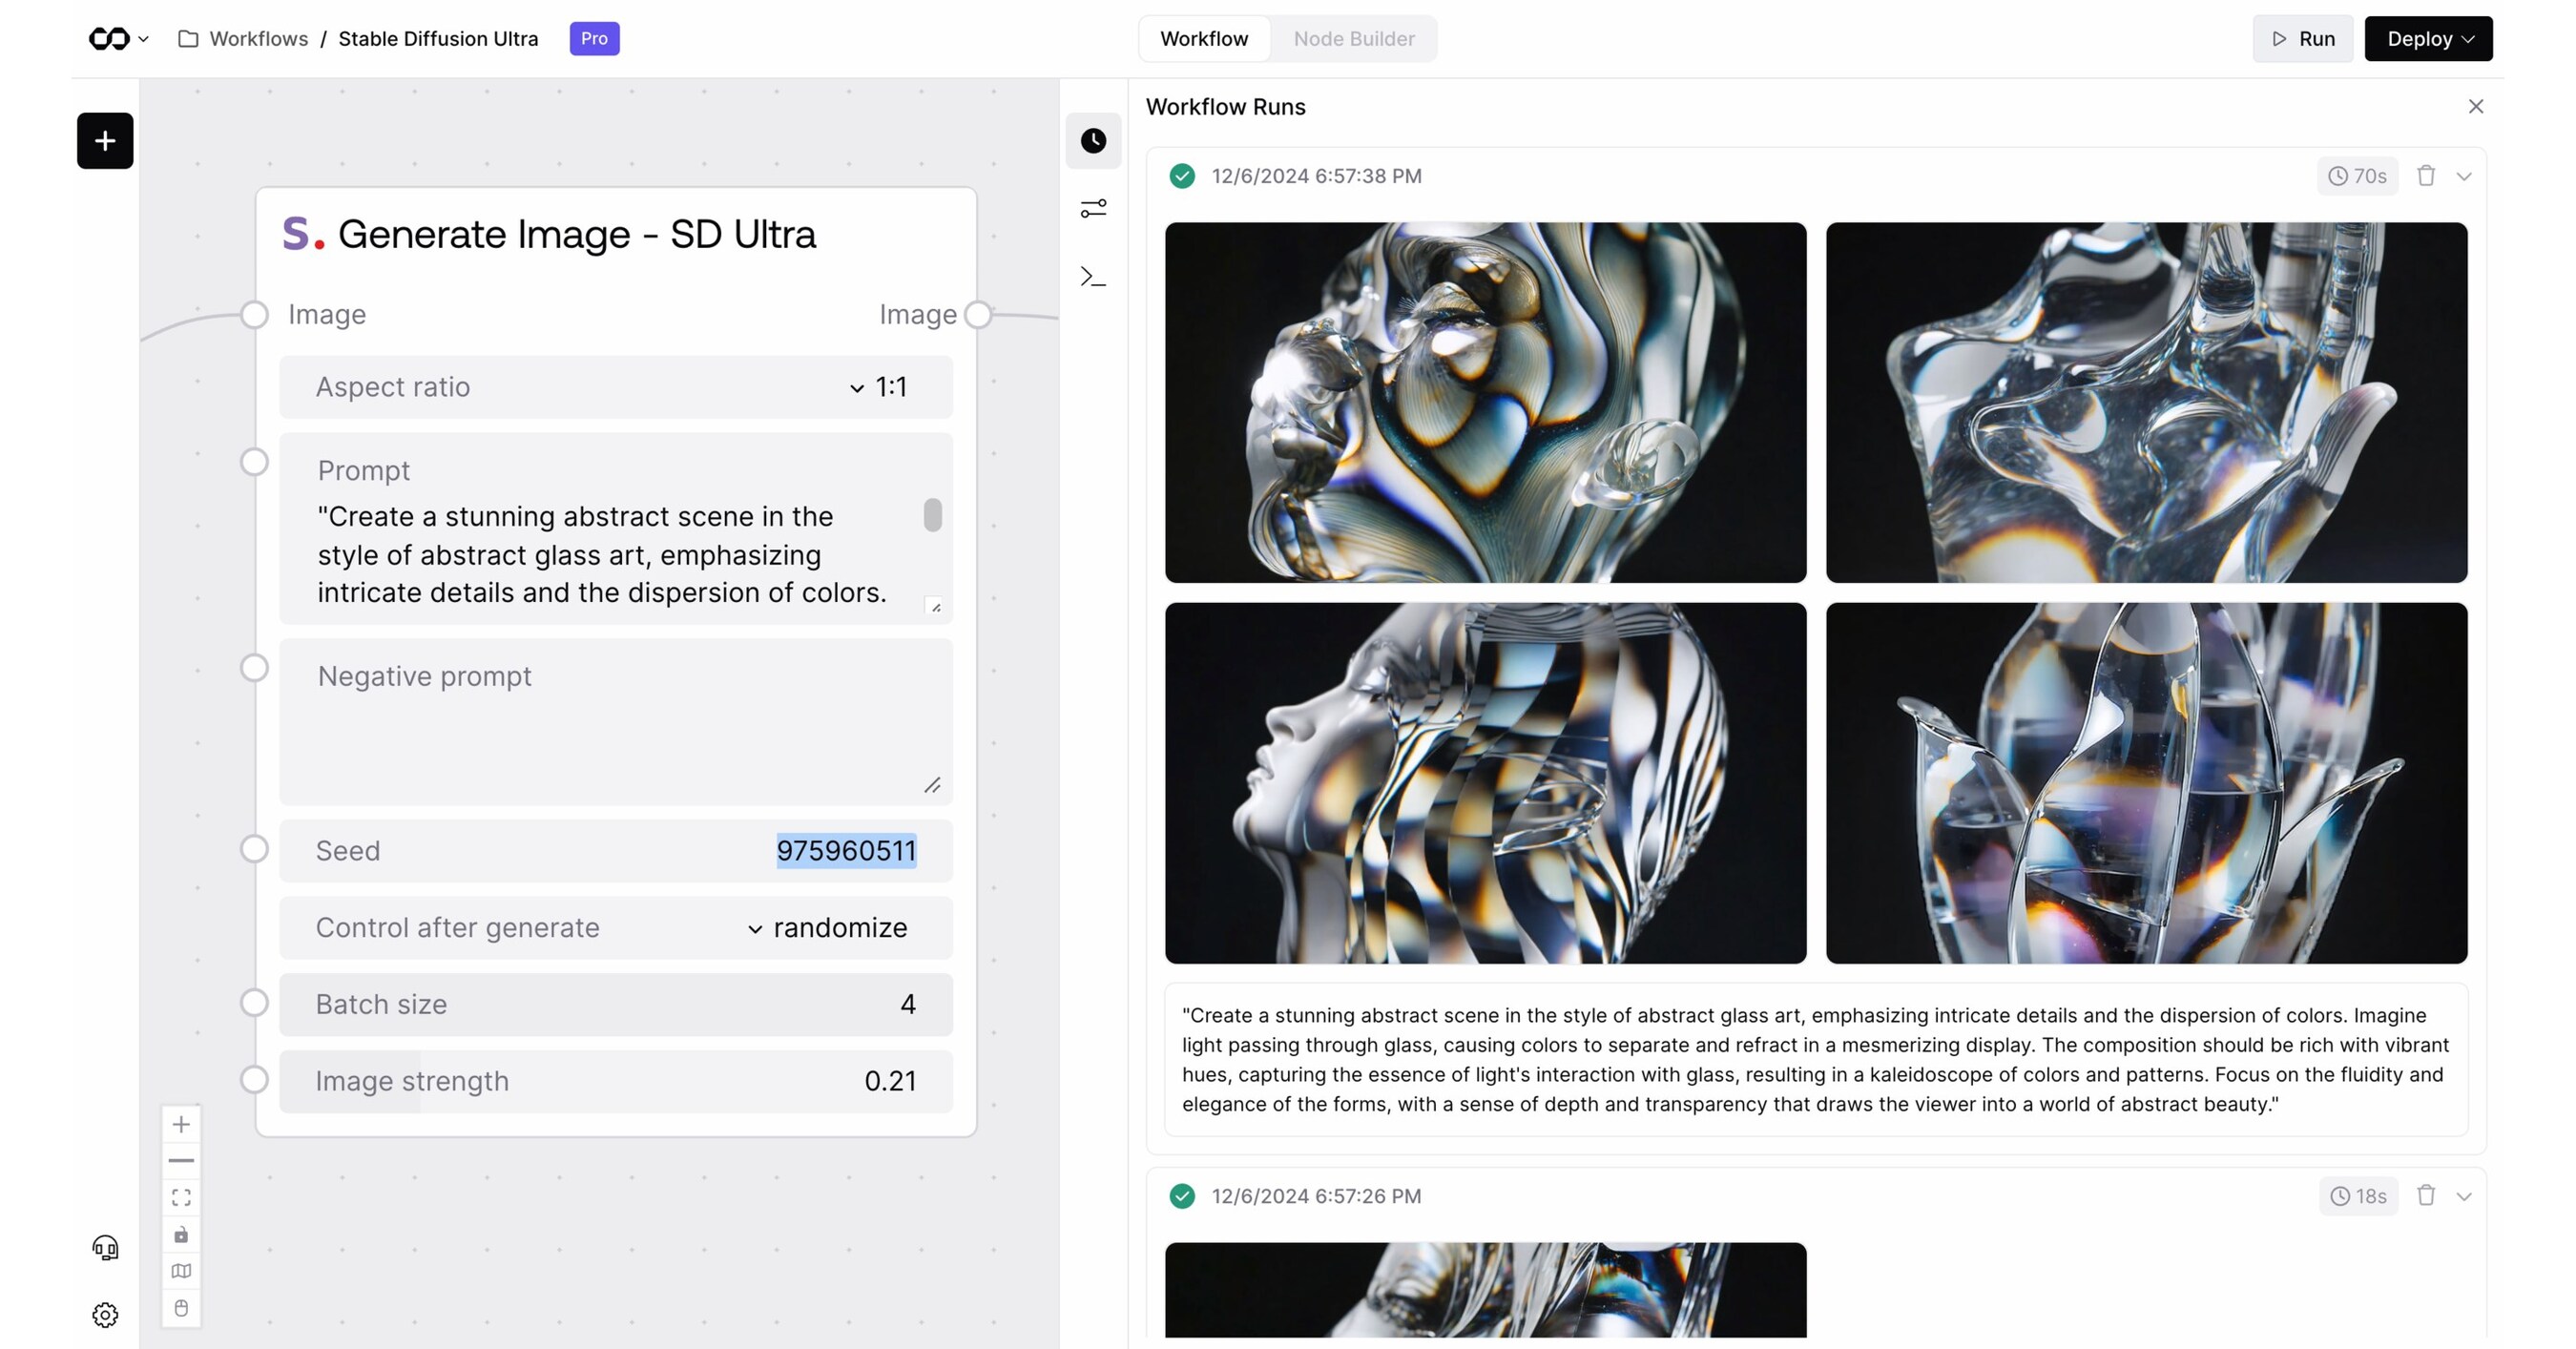Open the workflow runs history panel
The height and width of the screenshot is (1349, 2576).
click(x=1094, y=141)
